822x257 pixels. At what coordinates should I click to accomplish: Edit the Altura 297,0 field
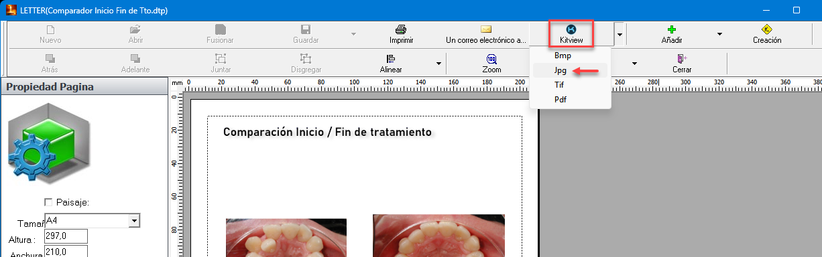[66, 236]
